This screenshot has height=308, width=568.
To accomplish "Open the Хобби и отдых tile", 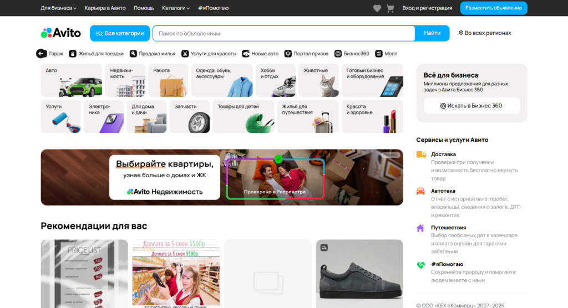I will coord(275,80).
